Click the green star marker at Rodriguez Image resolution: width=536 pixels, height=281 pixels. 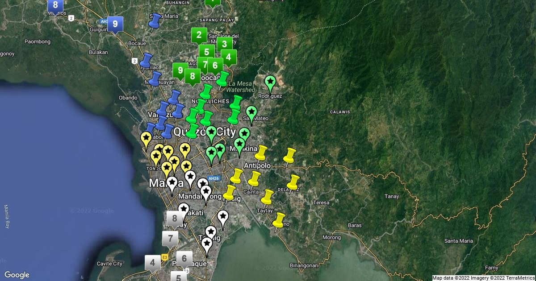click(270, 83)
